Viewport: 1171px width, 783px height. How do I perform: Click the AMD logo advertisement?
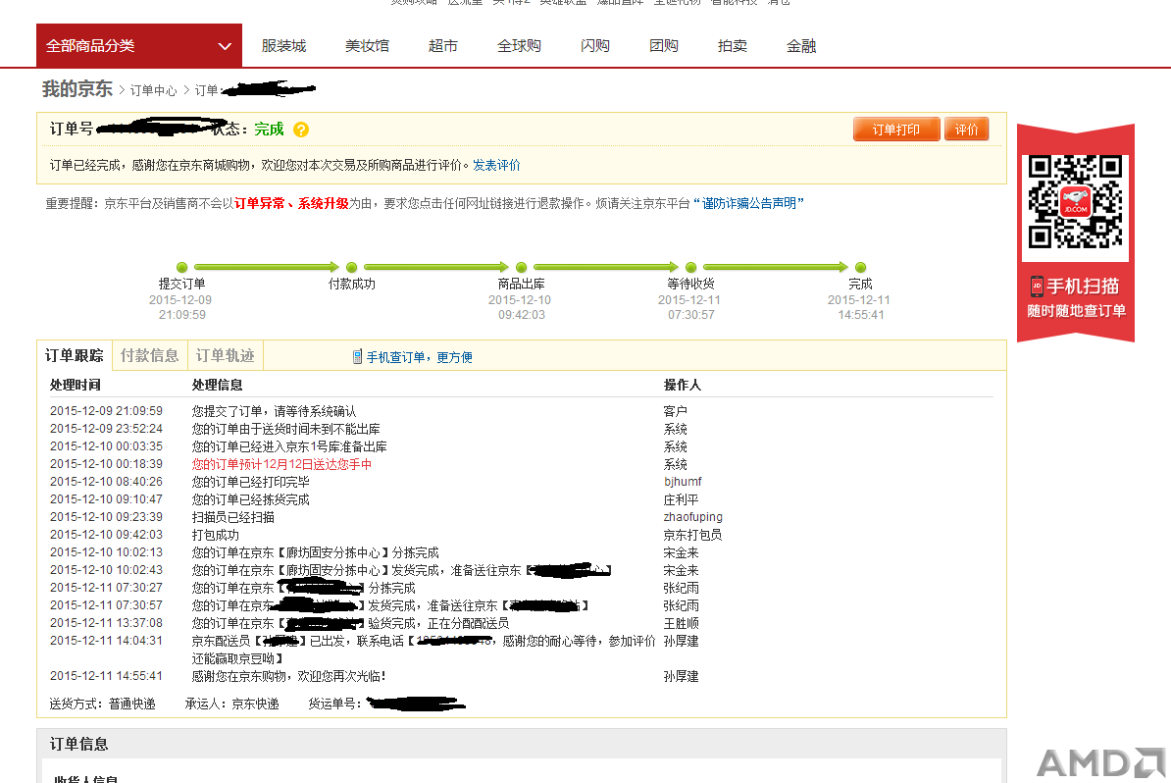tap(1101, 763)
